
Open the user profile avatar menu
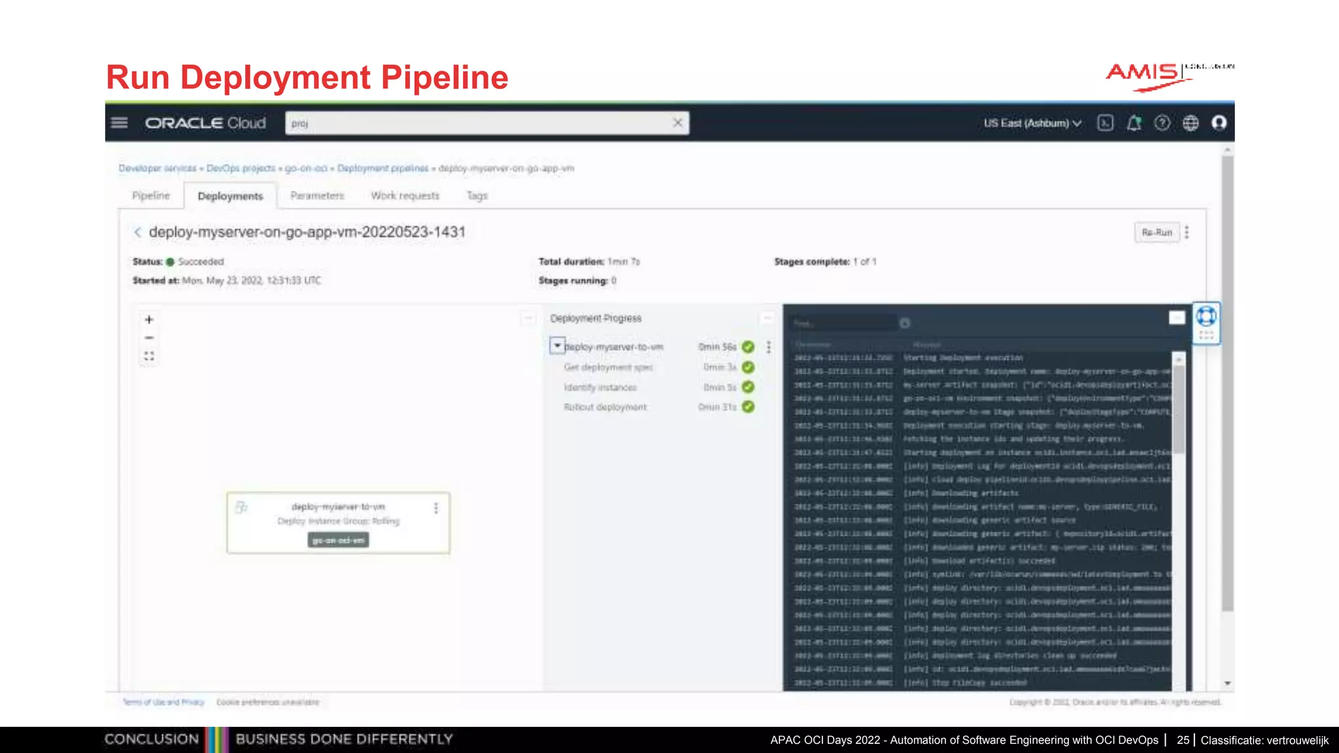(1219, 123)
